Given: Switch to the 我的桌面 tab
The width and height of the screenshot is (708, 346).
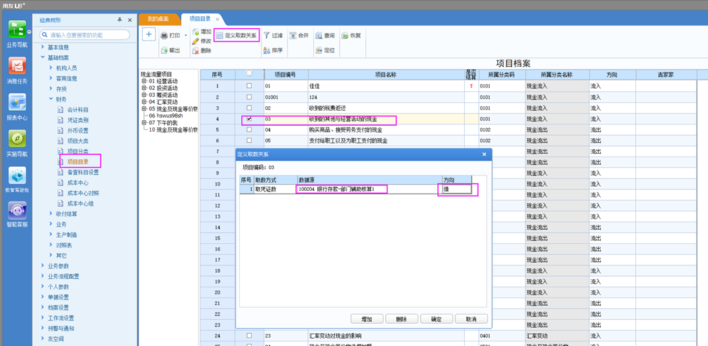Looking at the screenshot, I should coord(158,19).
